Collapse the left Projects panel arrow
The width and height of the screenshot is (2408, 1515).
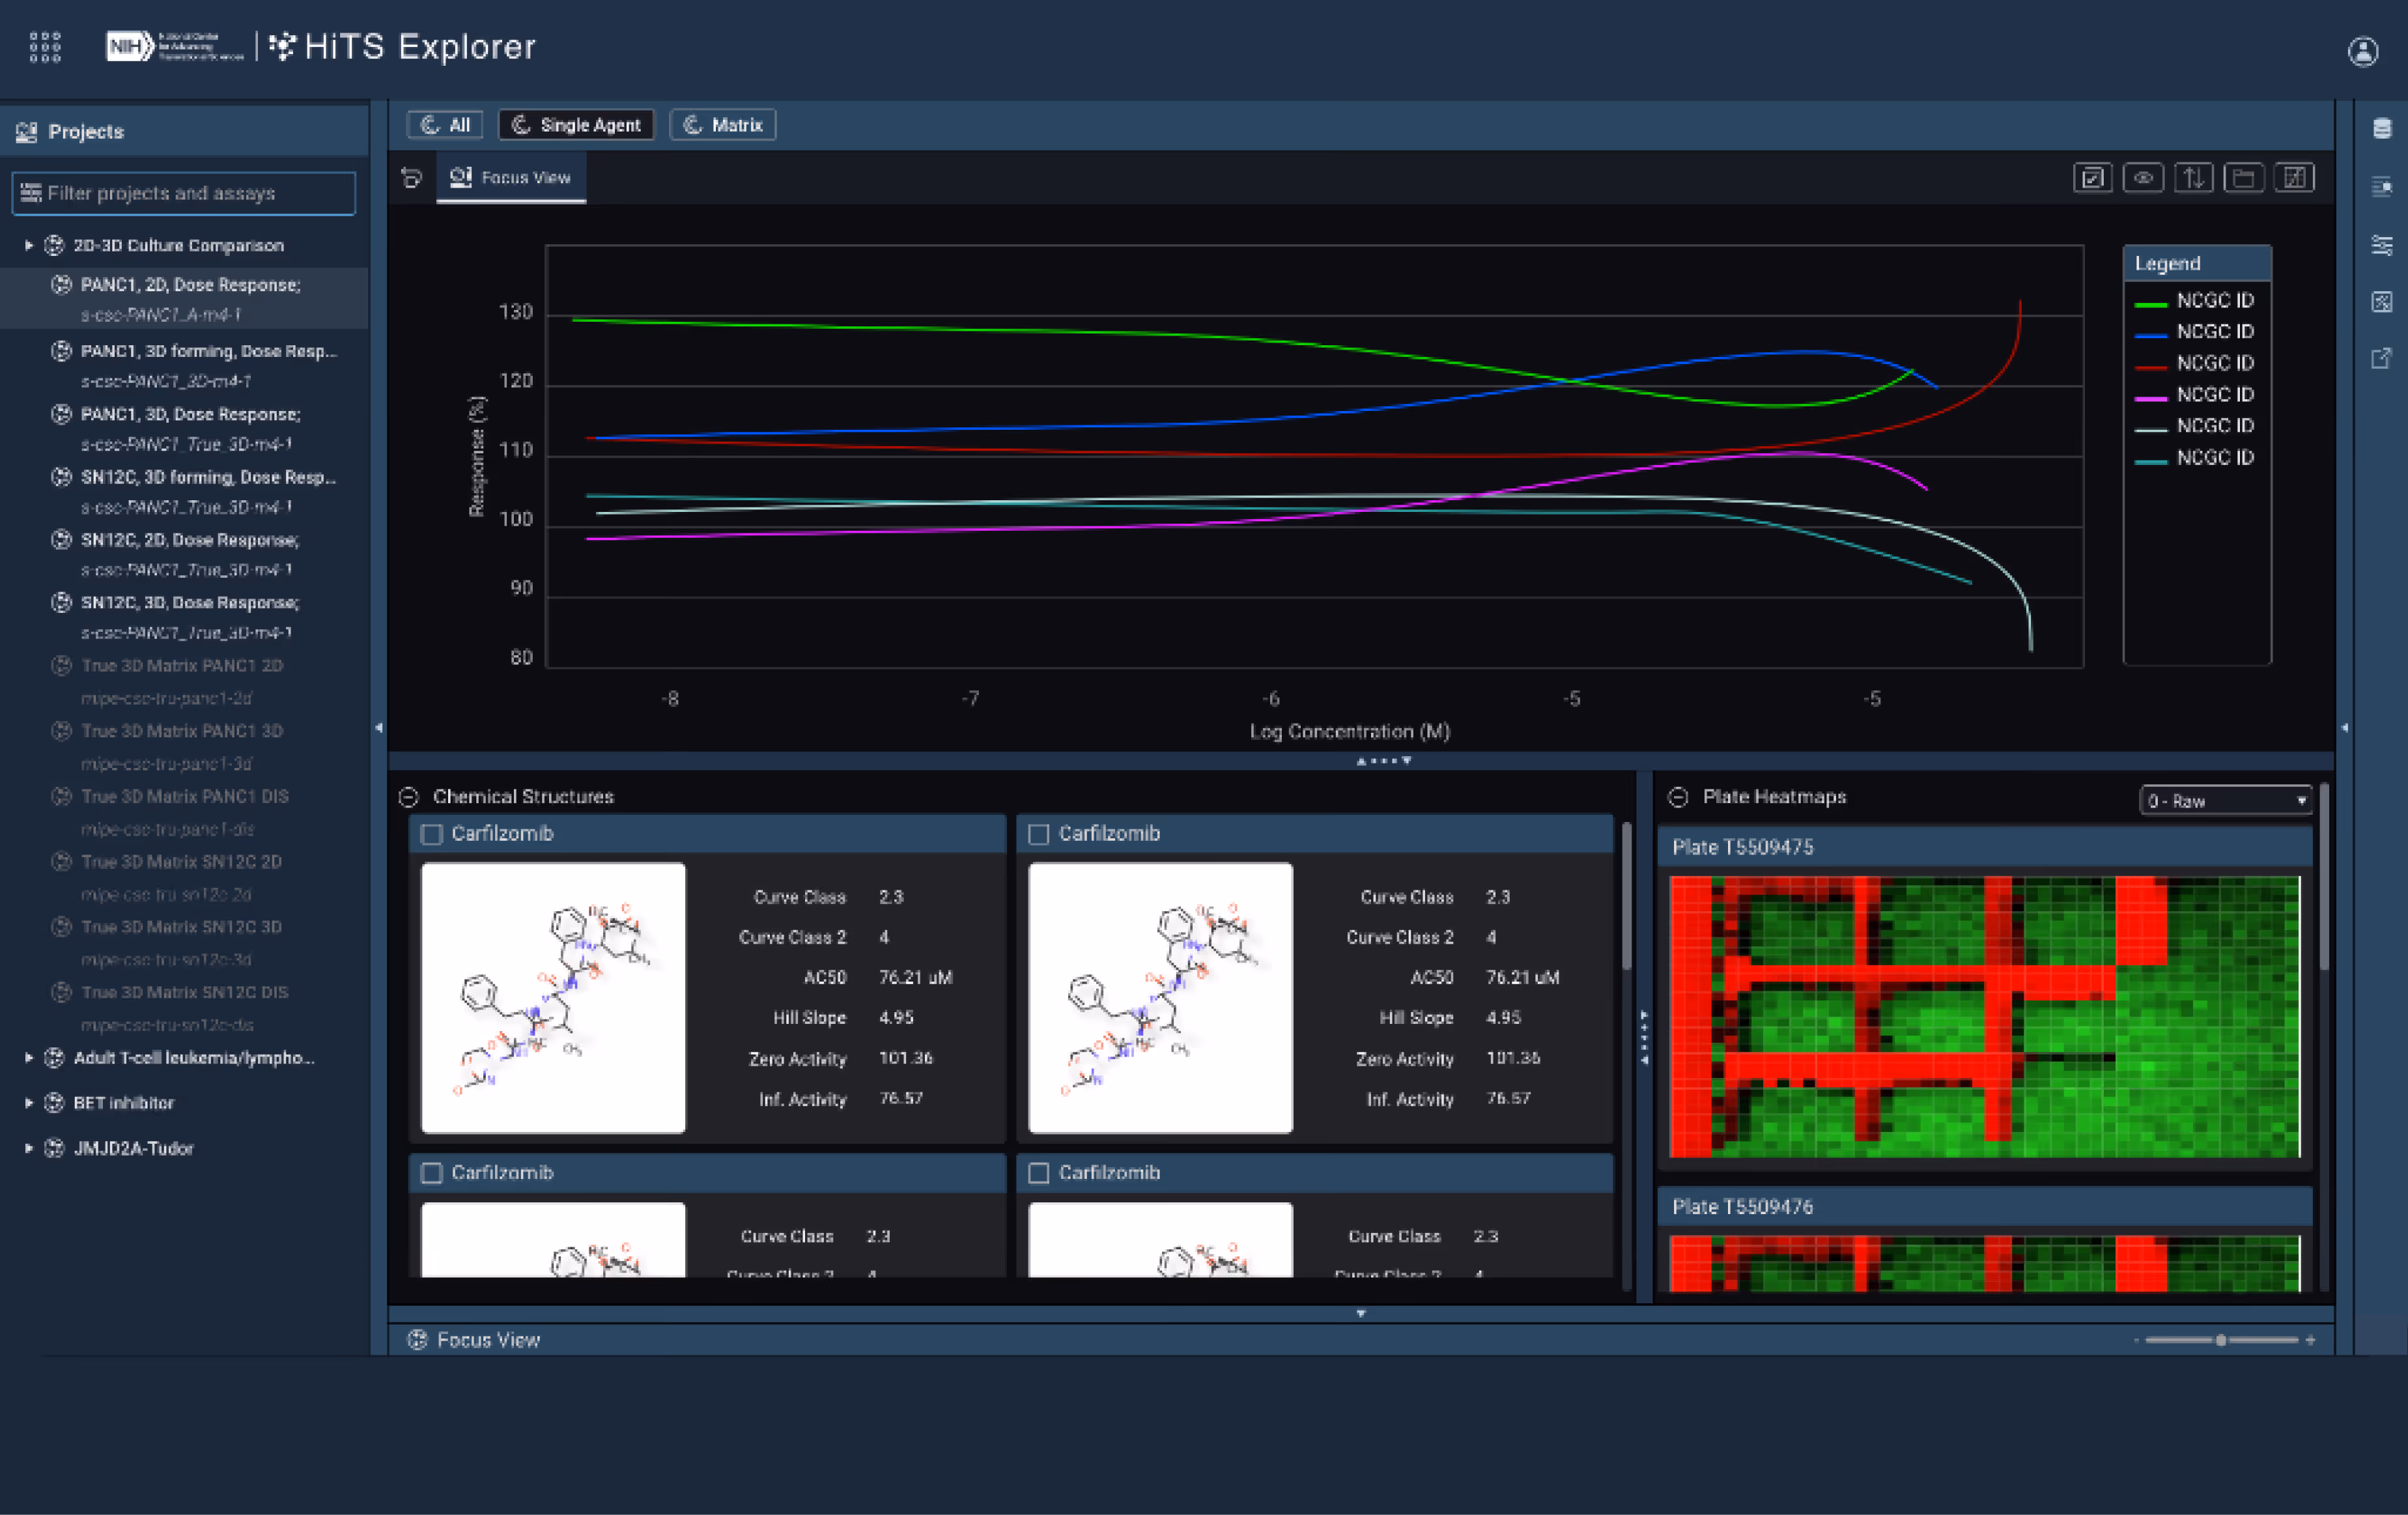pyautogui.click(x=378, y=728)
